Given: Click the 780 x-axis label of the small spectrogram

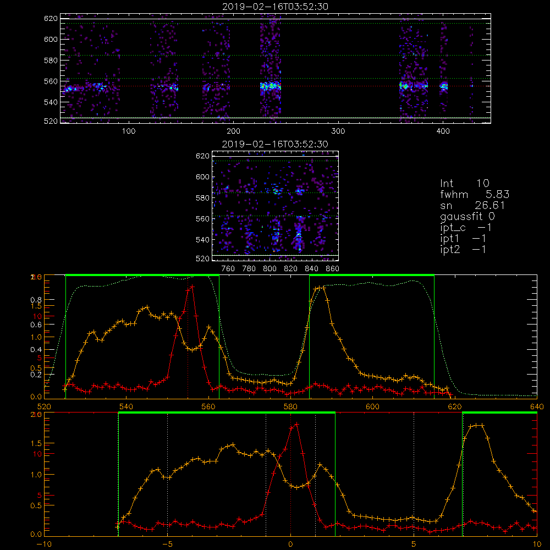Looking at the screenshot, I should [x=249, y=269].
